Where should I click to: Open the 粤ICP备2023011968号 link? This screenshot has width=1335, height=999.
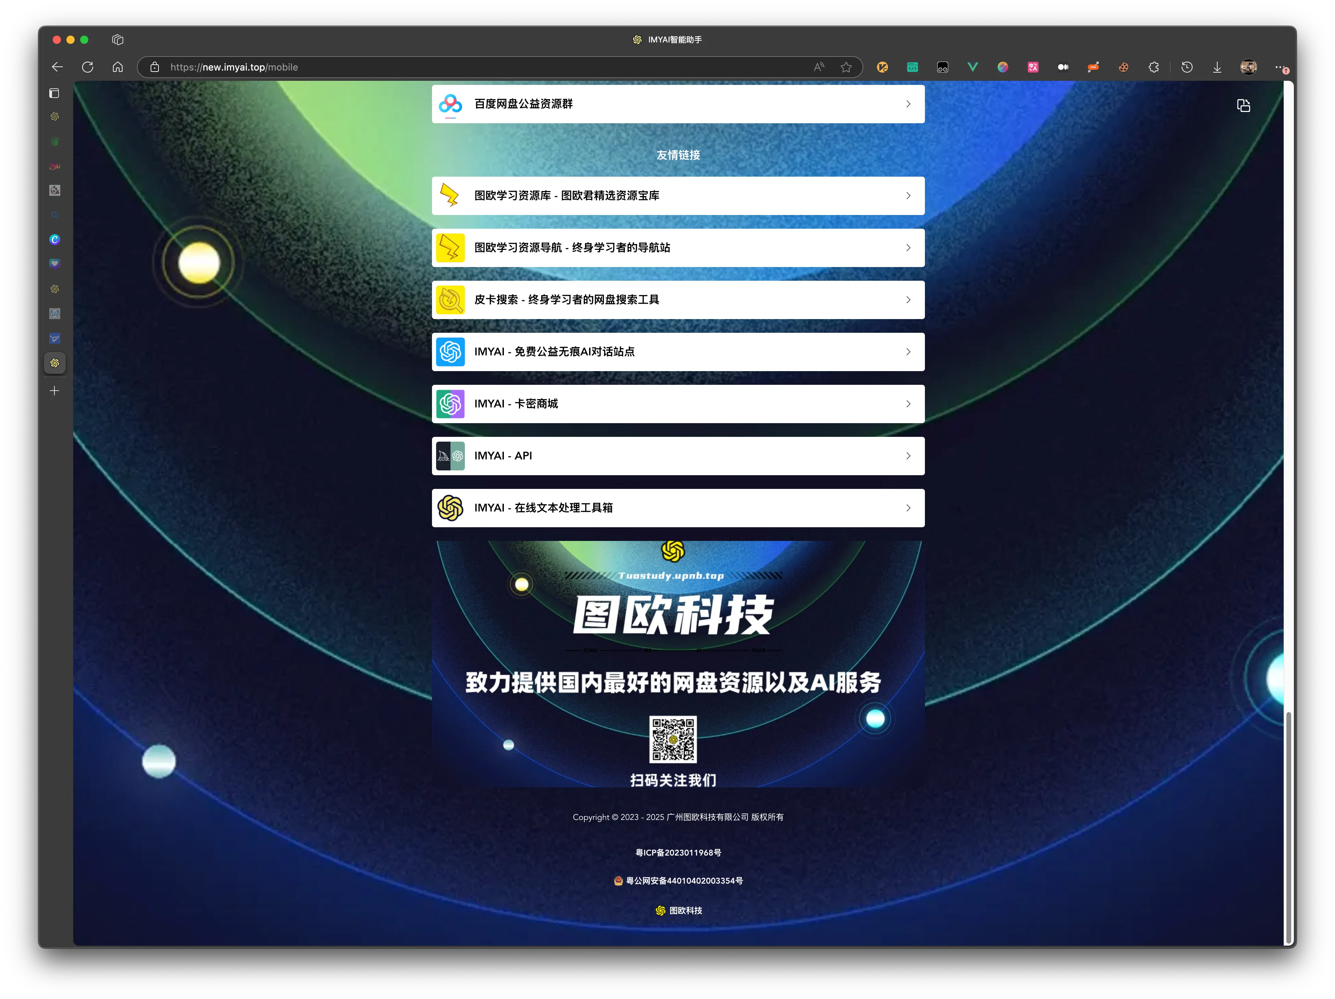click(678, 852)
